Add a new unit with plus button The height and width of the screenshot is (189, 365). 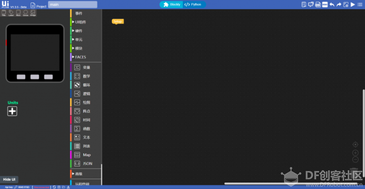[12, 111]
